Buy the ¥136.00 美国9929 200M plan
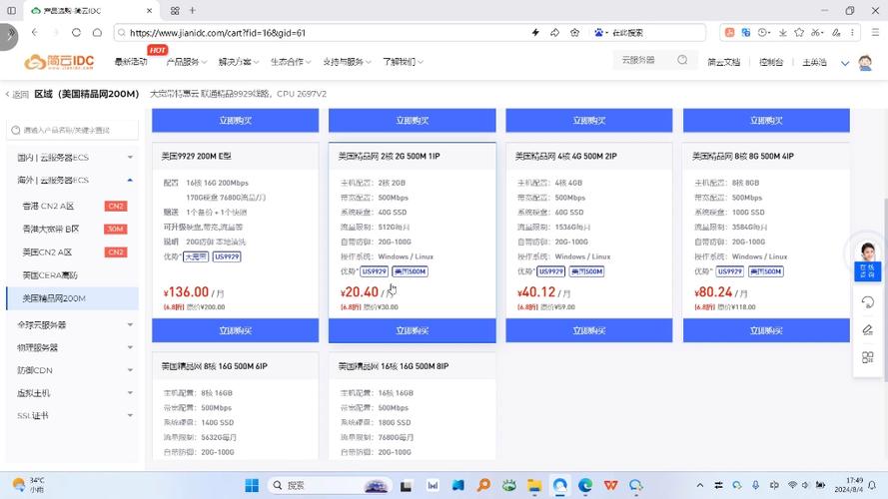Image resolution: width=888 pixels, height=499 pixels. pos(235,330)
